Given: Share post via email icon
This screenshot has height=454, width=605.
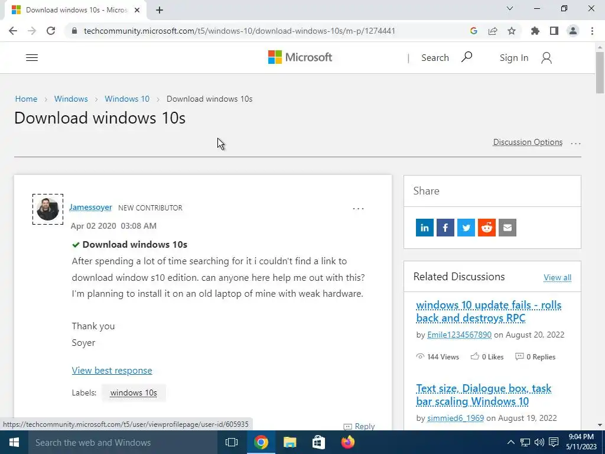Looking at the screenshot, I should 508,228.
